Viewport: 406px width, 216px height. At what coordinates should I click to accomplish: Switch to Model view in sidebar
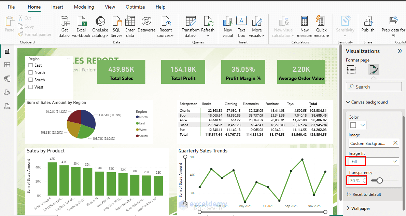(x=7, y=79)
